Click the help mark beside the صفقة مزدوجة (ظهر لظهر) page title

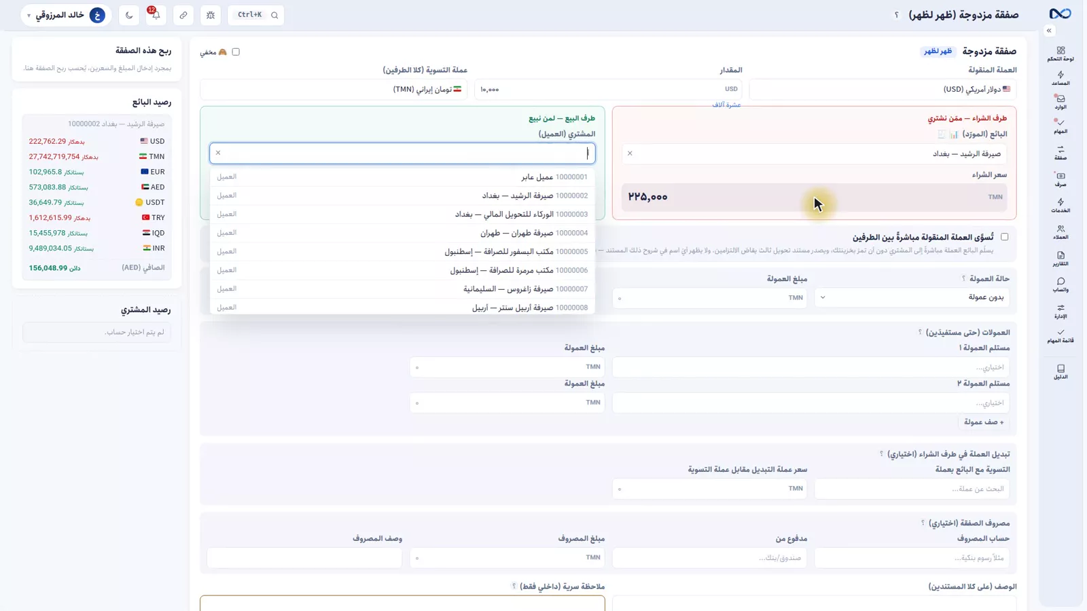pos(897,15)
